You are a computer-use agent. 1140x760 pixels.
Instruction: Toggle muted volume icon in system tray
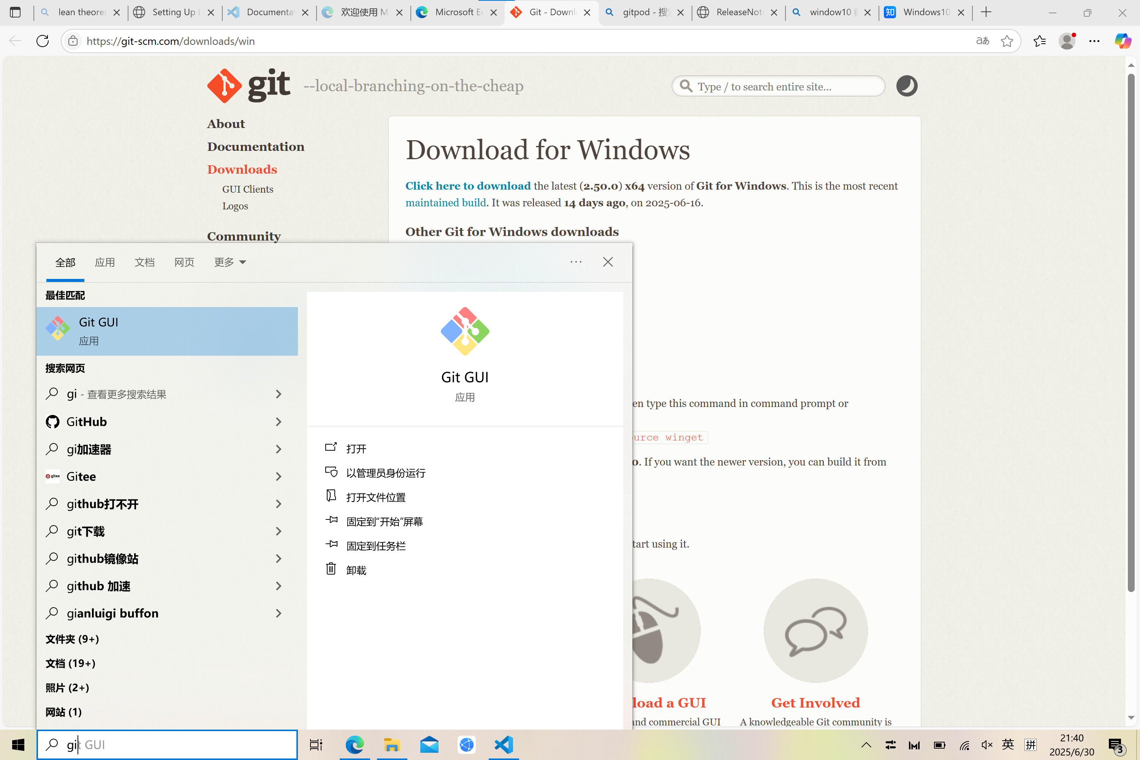[986, 744]
